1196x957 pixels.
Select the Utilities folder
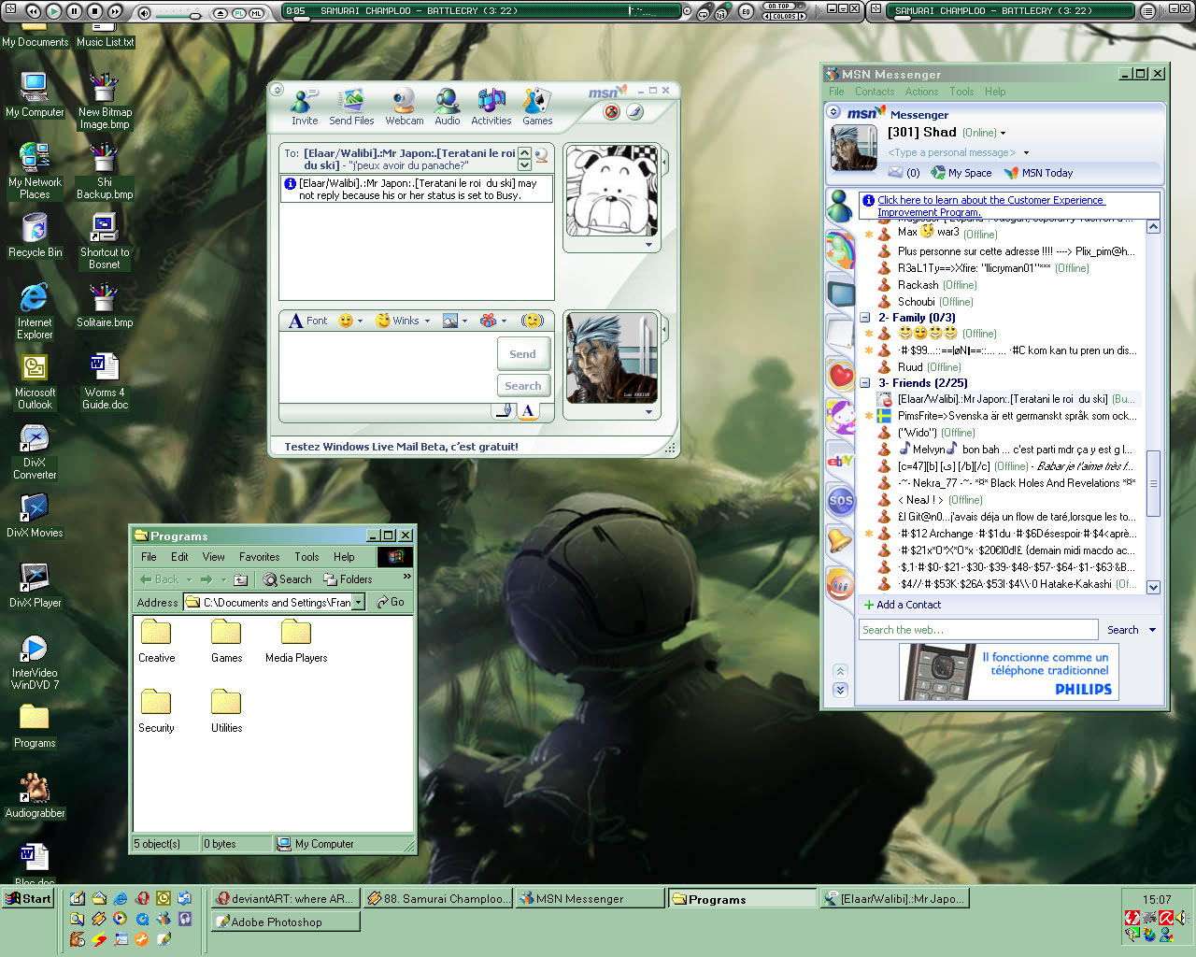pos(226,712)
